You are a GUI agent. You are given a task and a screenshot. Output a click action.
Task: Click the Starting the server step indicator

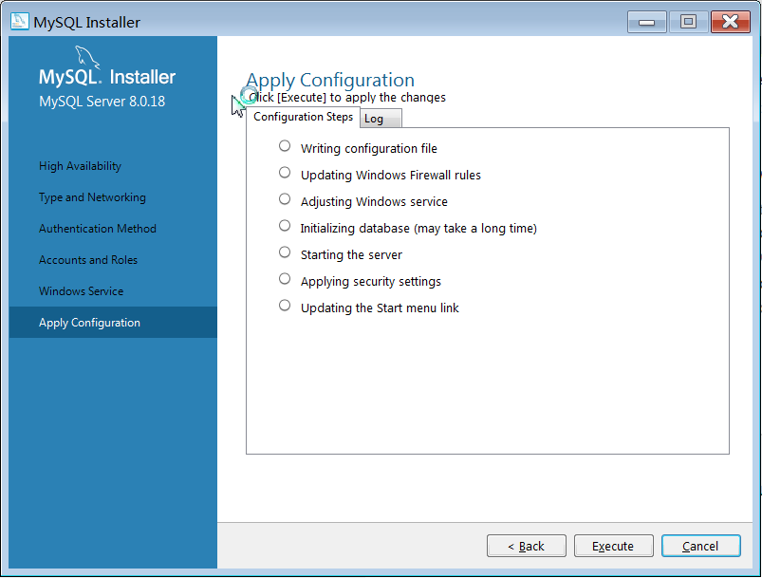pyautogui.click(x=285, y=252)
